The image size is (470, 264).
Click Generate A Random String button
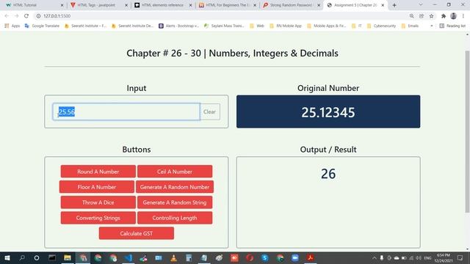click(175, 202)
